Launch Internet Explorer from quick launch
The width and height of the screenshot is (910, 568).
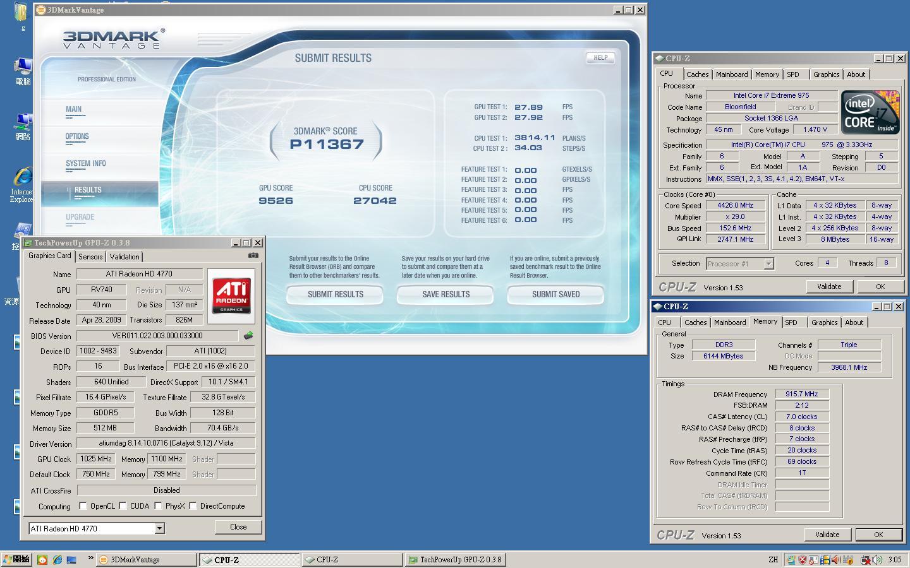tap(57, 559)
